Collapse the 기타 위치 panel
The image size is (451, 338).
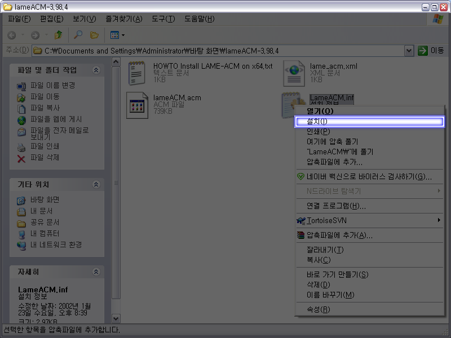point(96,184)
